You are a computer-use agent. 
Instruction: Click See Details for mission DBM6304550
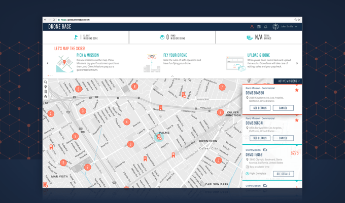coord(259,108)
